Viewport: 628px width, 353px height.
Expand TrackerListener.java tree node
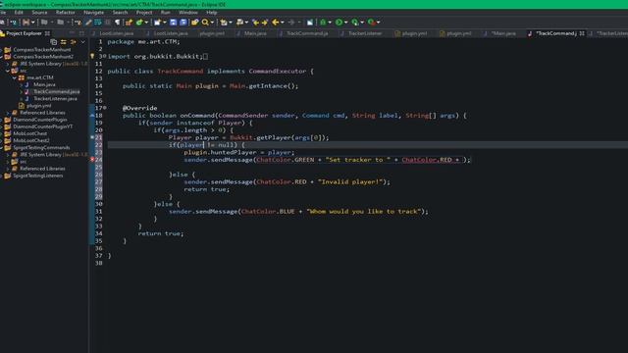(22, 99)
